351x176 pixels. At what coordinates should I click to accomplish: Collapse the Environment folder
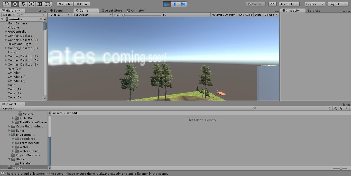tap(10, 135)
